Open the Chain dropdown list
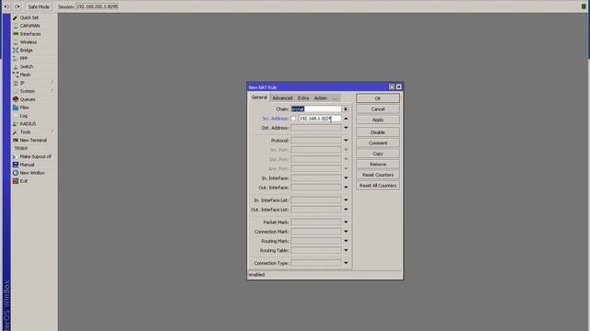The width and height of the screenshot is (590, 331). tap(346, 109)
